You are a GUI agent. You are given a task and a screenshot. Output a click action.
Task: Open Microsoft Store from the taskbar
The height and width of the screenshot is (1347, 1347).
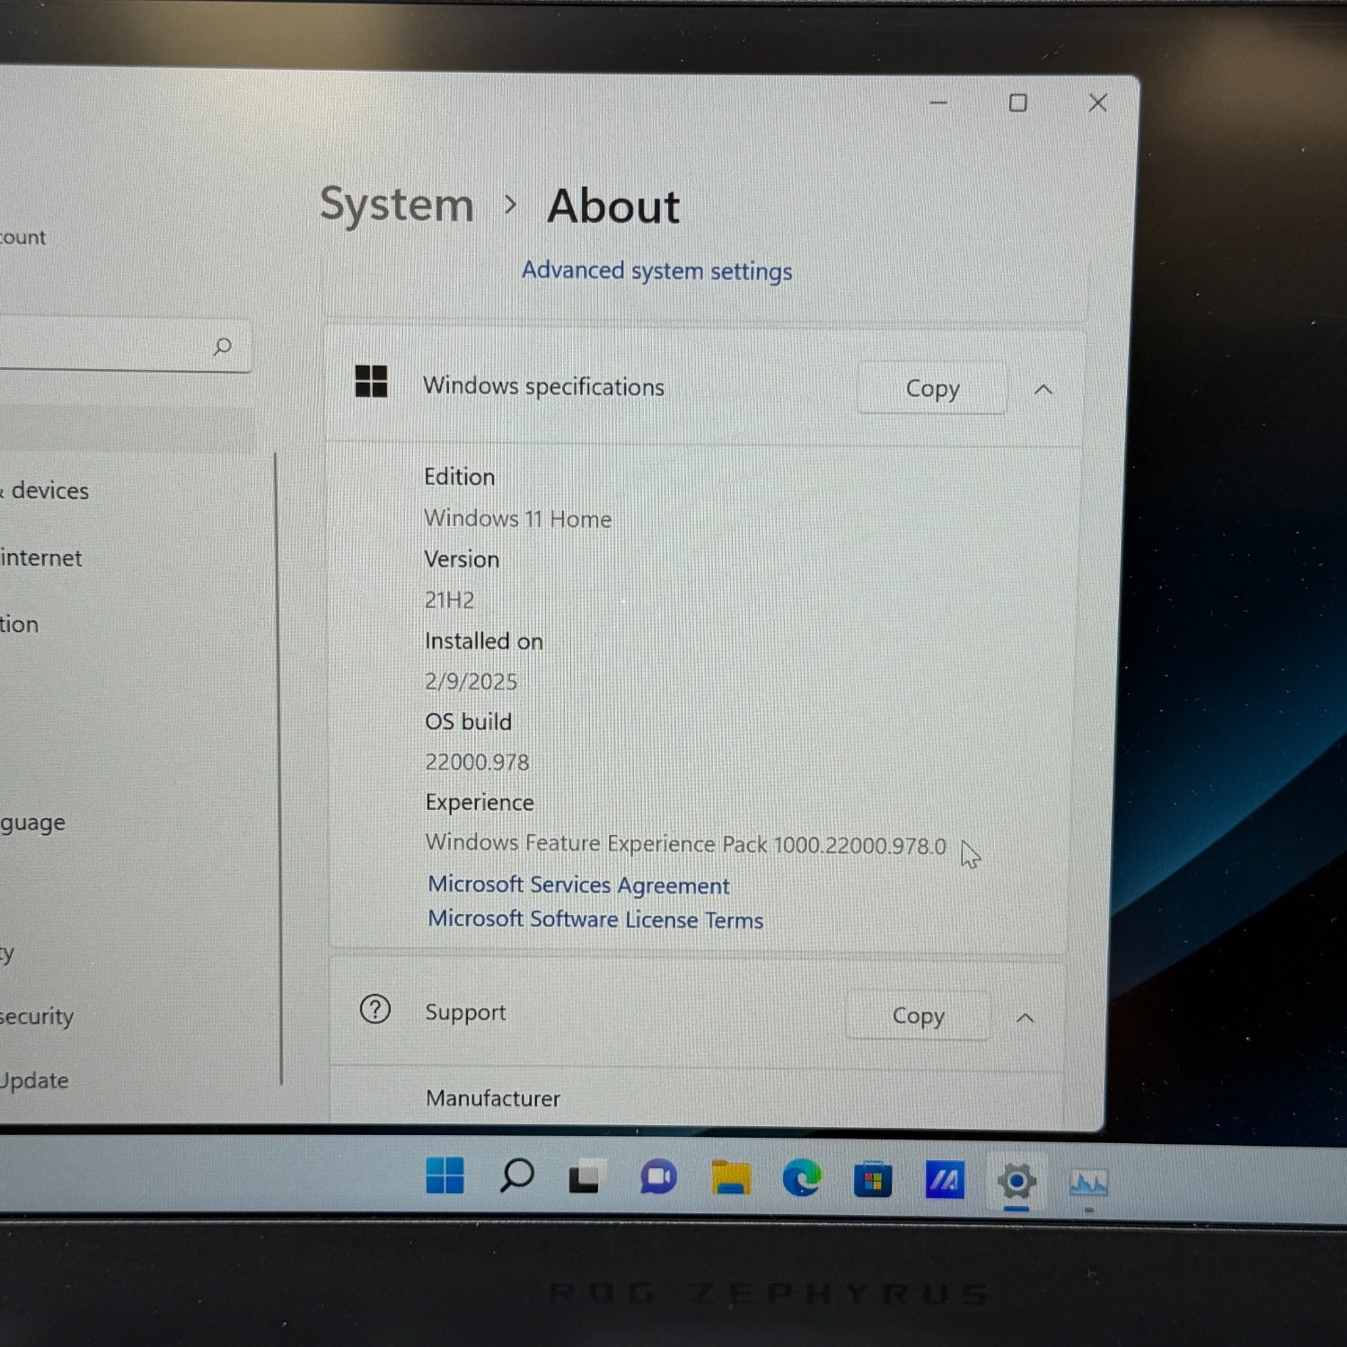pyautogui.click(x=873, y=1180)
